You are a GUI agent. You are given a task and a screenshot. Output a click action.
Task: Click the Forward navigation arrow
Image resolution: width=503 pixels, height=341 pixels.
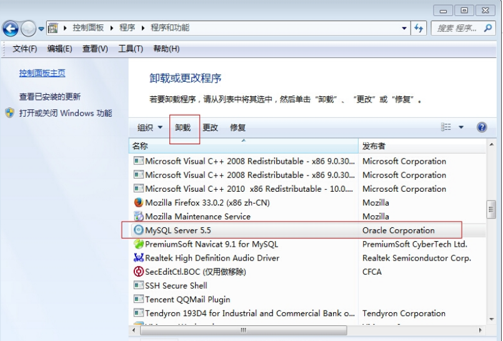point(28,29)
